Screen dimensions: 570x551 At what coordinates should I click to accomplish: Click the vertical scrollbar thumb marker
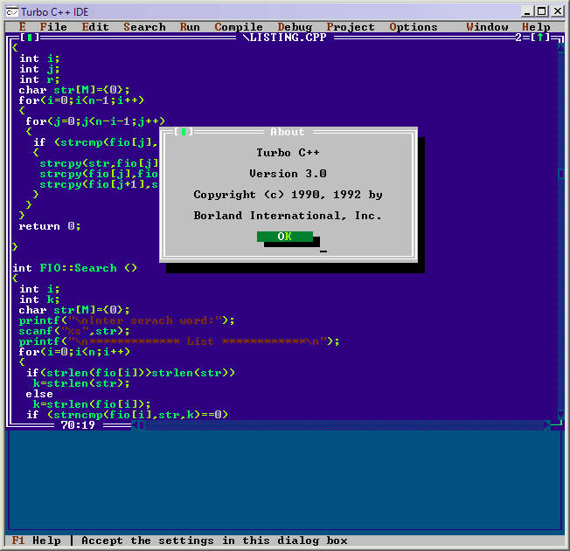561,174
